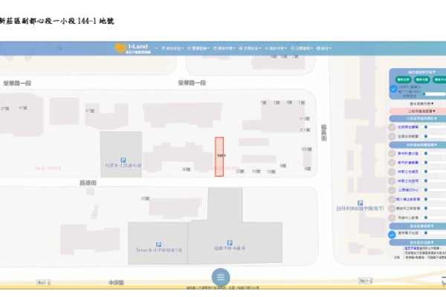446x297 pixels.
Task: Open the 設定 dropdown menu
Action: tap(324, 48)
